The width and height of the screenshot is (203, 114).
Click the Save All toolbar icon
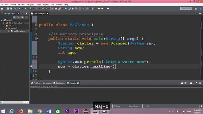[11, 9]
